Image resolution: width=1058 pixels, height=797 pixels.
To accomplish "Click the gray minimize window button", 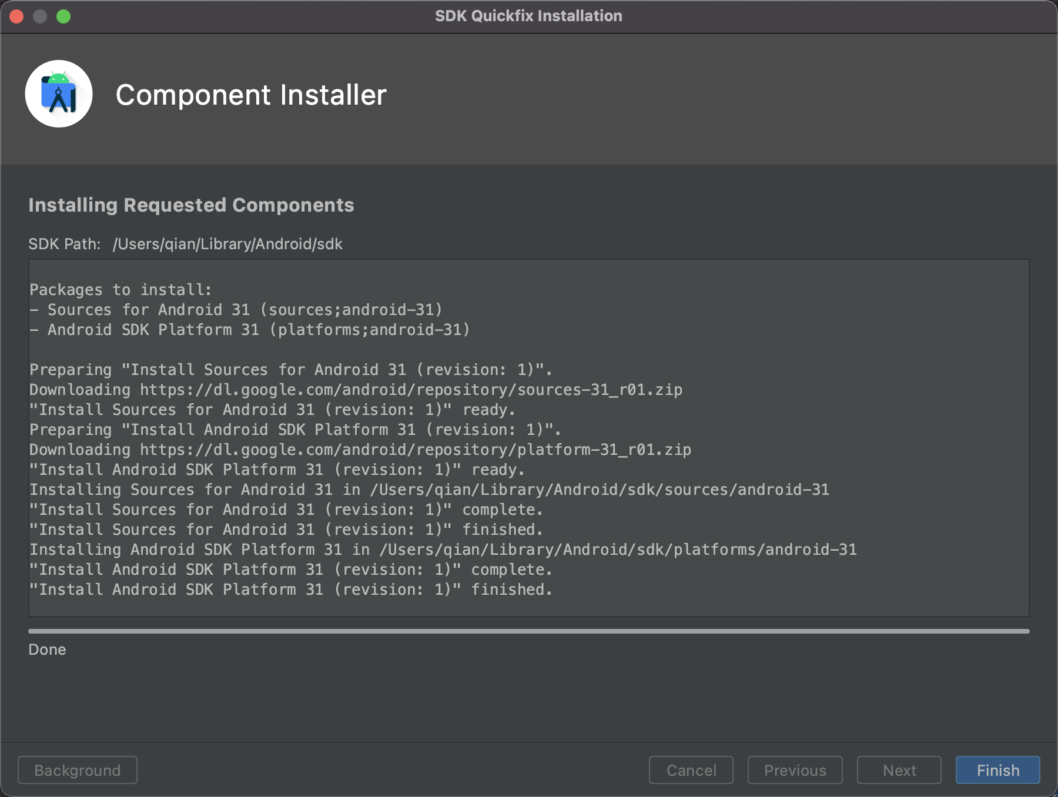I will click(40, 16).
